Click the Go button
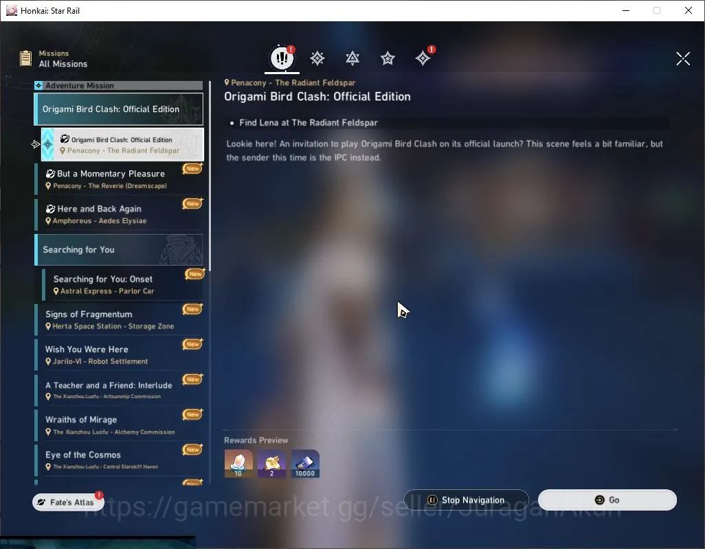 pos(607,500)
